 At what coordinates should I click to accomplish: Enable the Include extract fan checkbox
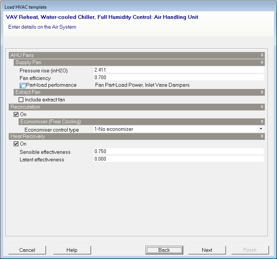click(21, 100)
